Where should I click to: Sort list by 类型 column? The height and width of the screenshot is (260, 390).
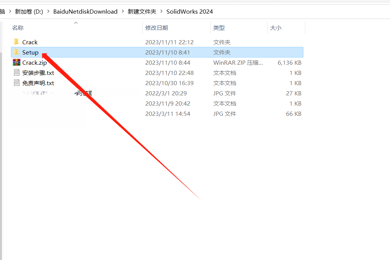tap(219, 28)
